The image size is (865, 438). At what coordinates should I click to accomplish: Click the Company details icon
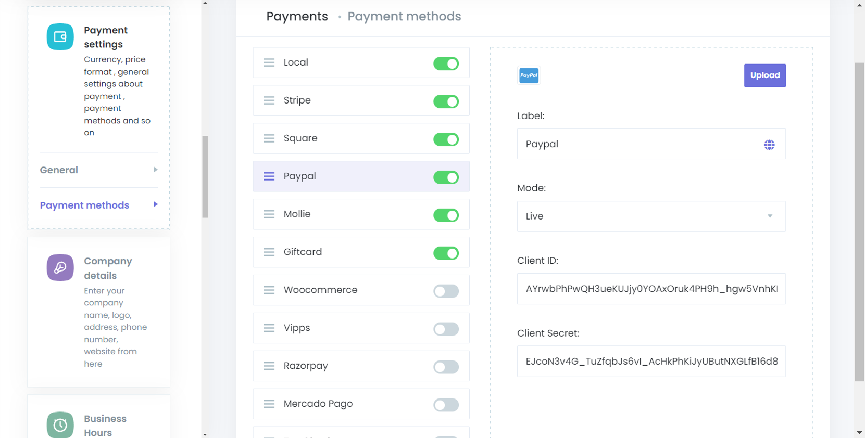click(60, 267)
